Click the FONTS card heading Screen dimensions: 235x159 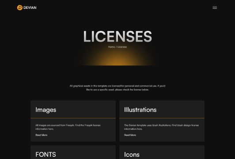pyautogui.click(x=45, y=155)
